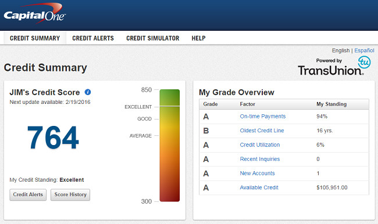Click the GOOD gauge label
Image resolution: width=378 pixels, height=224 pixels.
pyautogui.click(x=144, y=119)
